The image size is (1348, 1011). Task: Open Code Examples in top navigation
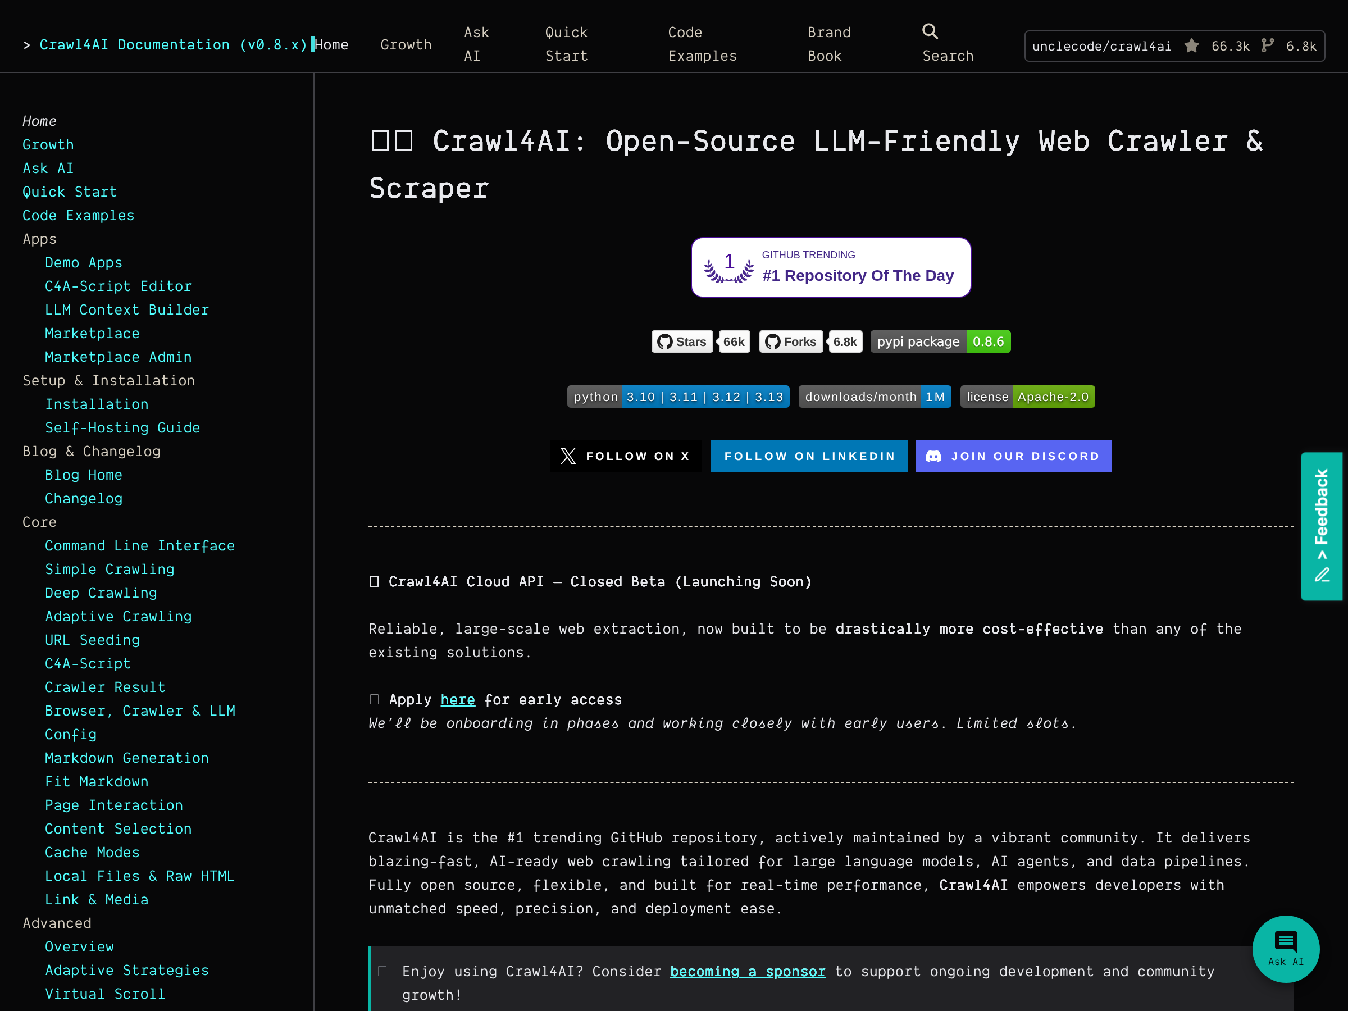(703, 44)
